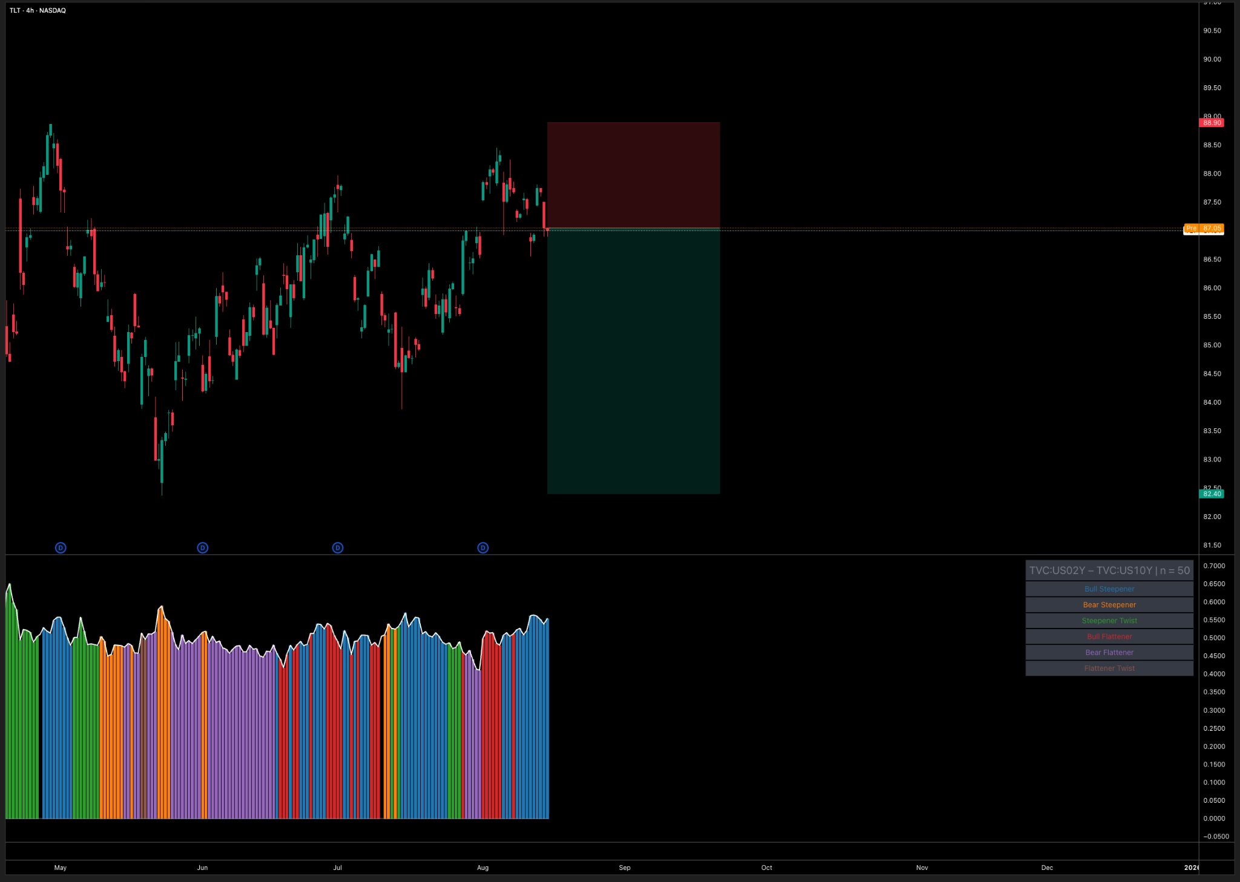Click the Oct label on the time axis
Screen dimensions: 1240x882
pos(767,867)
